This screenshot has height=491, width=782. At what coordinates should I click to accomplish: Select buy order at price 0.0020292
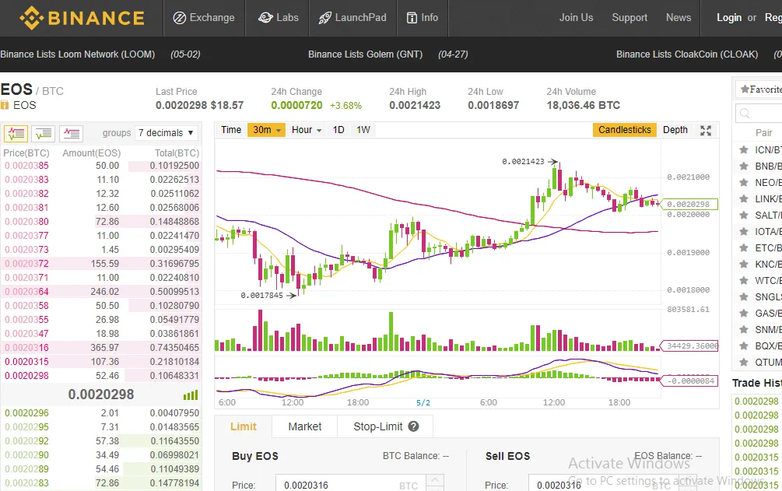point(101,441)
